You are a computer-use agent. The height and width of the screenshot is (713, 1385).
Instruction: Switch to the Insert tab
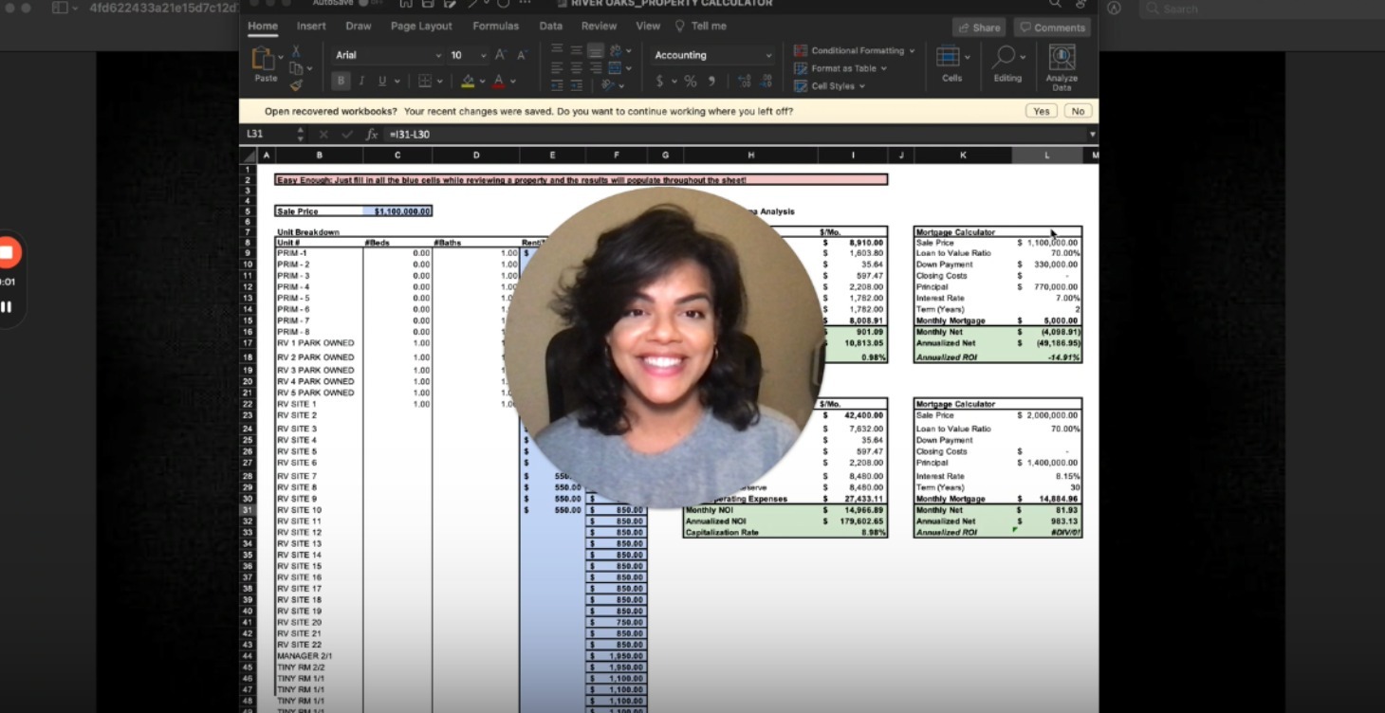[x=311, y=26]
